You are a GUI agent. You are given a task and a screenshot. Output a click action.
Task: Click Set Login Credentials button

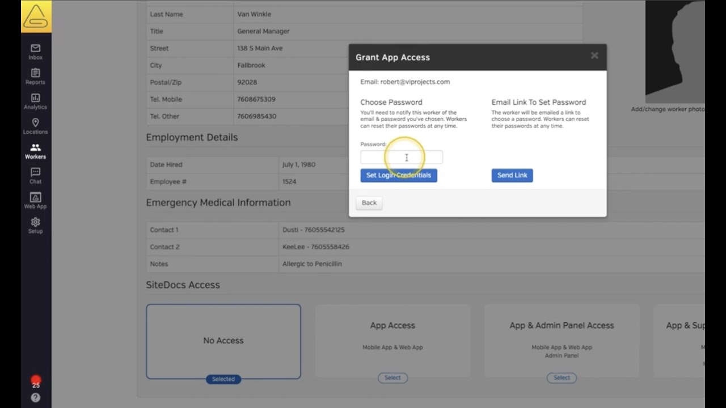(x=399, y=175)
